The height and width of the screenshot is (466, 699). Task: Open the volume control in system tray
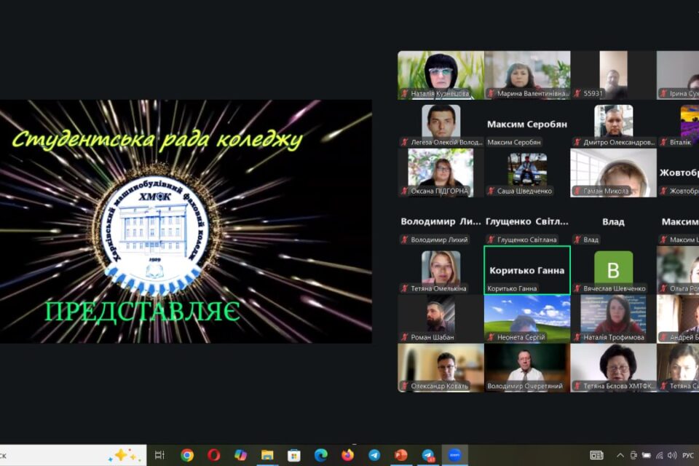[672, 455]
